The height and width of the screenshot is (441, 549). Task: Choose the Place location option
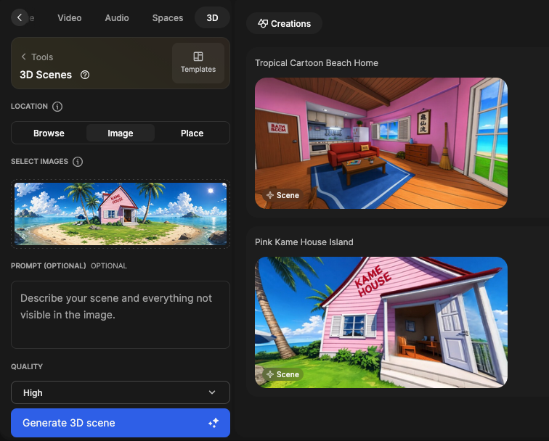[192, 133]
